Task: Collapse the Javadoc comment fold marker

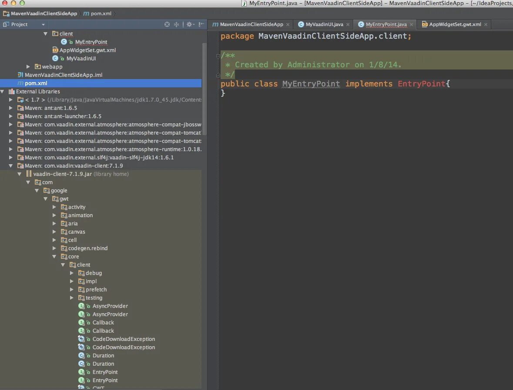Action: click(x=218, y=56)
